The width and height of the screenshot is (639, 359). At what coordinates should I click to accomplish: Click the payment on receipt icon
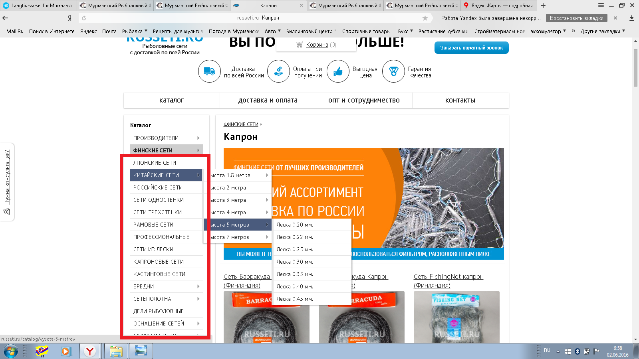(x=278, y=71)
